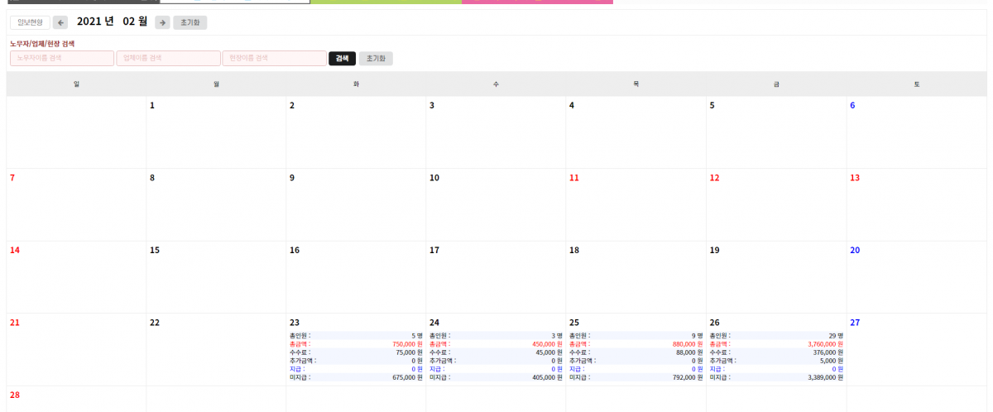Select the date 24 on the calendar
The image size is (993, 412).
click(434, 323)
